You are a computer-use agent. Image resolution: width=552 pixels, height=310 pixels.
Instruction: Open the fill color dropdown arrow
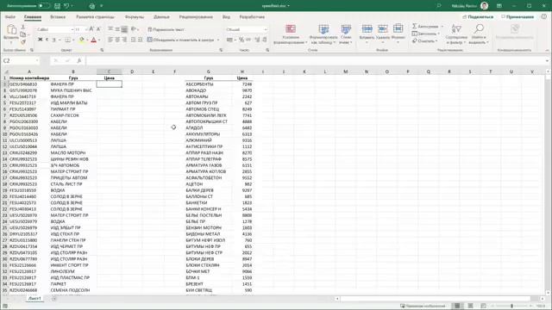click(x=87, y=40)
